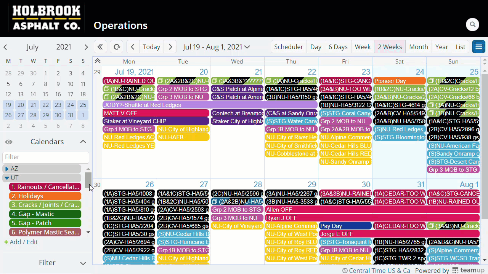The height and width of the screenshot is (274, 488).
Task: Click the Today button
Action: [x=151, y=47]
